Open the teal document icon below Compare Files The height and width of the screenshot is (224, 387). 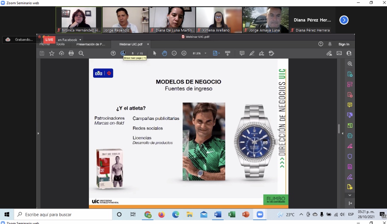click(x=350, y=136)
